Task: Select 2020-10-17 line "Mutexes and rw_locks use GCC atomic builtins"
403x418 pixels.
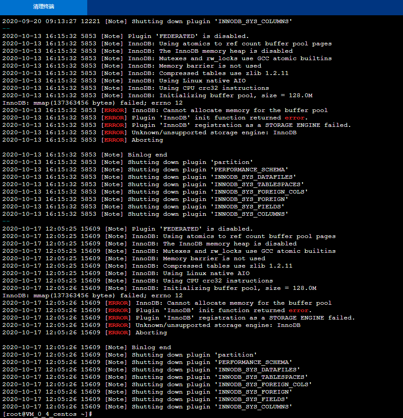Action: tap(169, 251)
